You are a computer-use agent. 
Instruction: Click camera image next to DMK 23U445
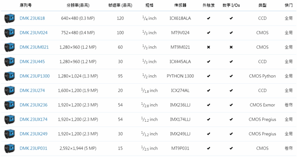pos(9,62)
